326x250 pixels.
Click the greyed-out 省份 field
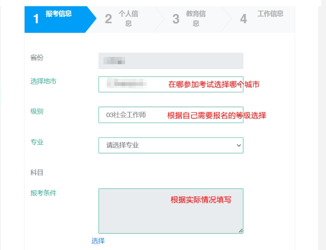click(170, 61)
